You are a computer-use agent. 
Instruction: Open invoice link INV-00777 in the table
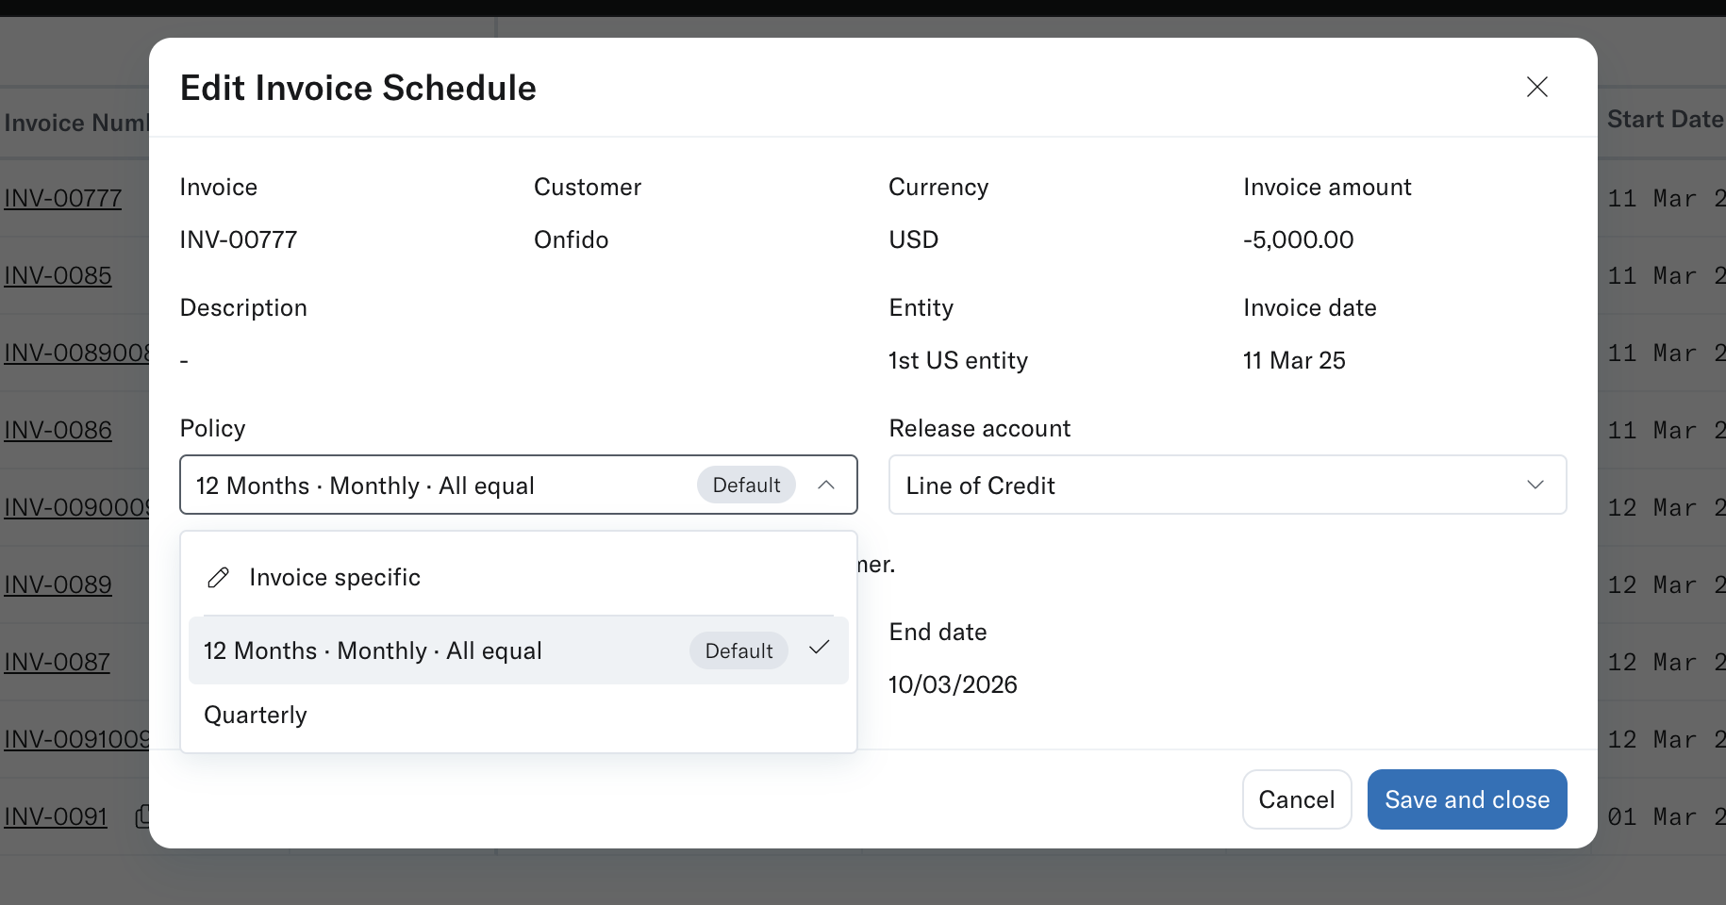click(x=63, y=199)
